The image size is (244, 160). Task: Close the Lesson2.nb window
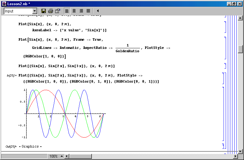tap(240, 4)
